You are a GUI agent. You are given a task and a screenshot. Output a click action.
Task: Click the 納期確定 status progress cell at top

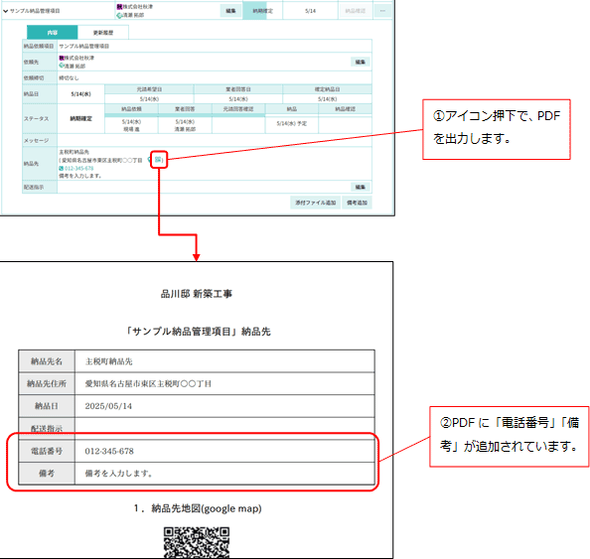(x=262, y=11)
